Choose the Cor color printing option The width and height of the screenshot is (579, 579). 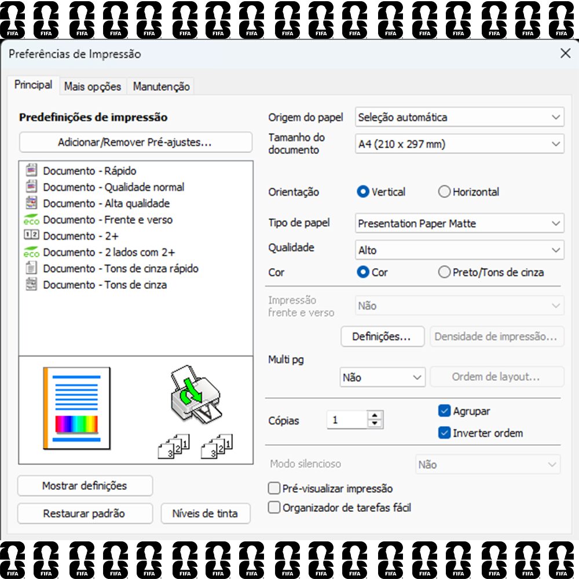(363, 272)
